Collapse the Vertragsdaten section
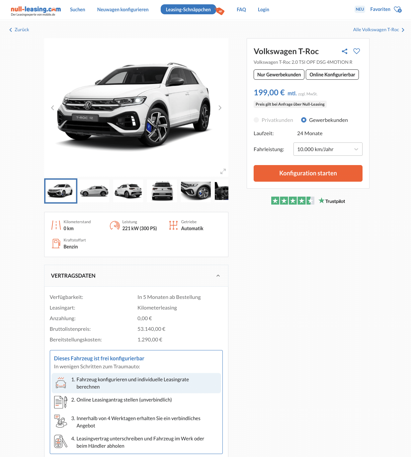411x457 pixels. click(218, 276)
